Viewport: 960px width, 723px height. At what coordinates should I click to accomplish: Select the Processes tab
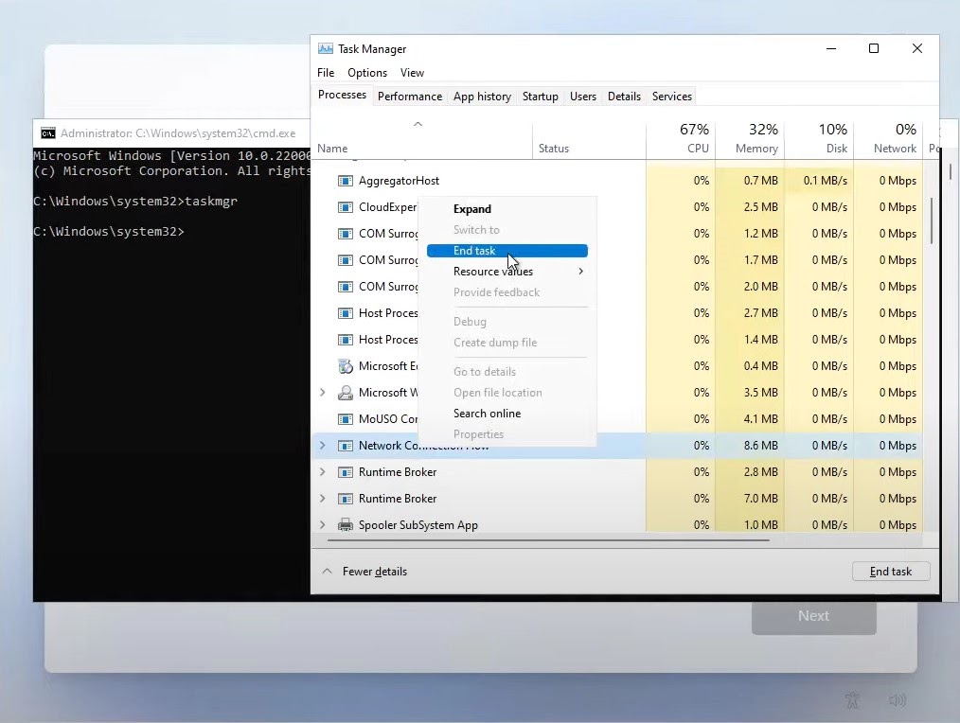pos(342,95)
